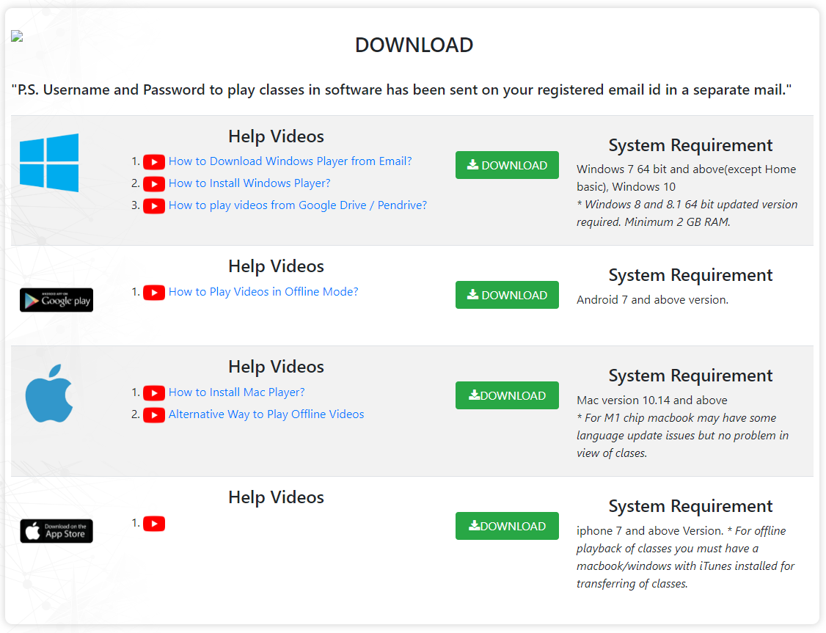Open 'How to Install Windows Player?' link
This screenshot has height=633, width=826.
249,183
